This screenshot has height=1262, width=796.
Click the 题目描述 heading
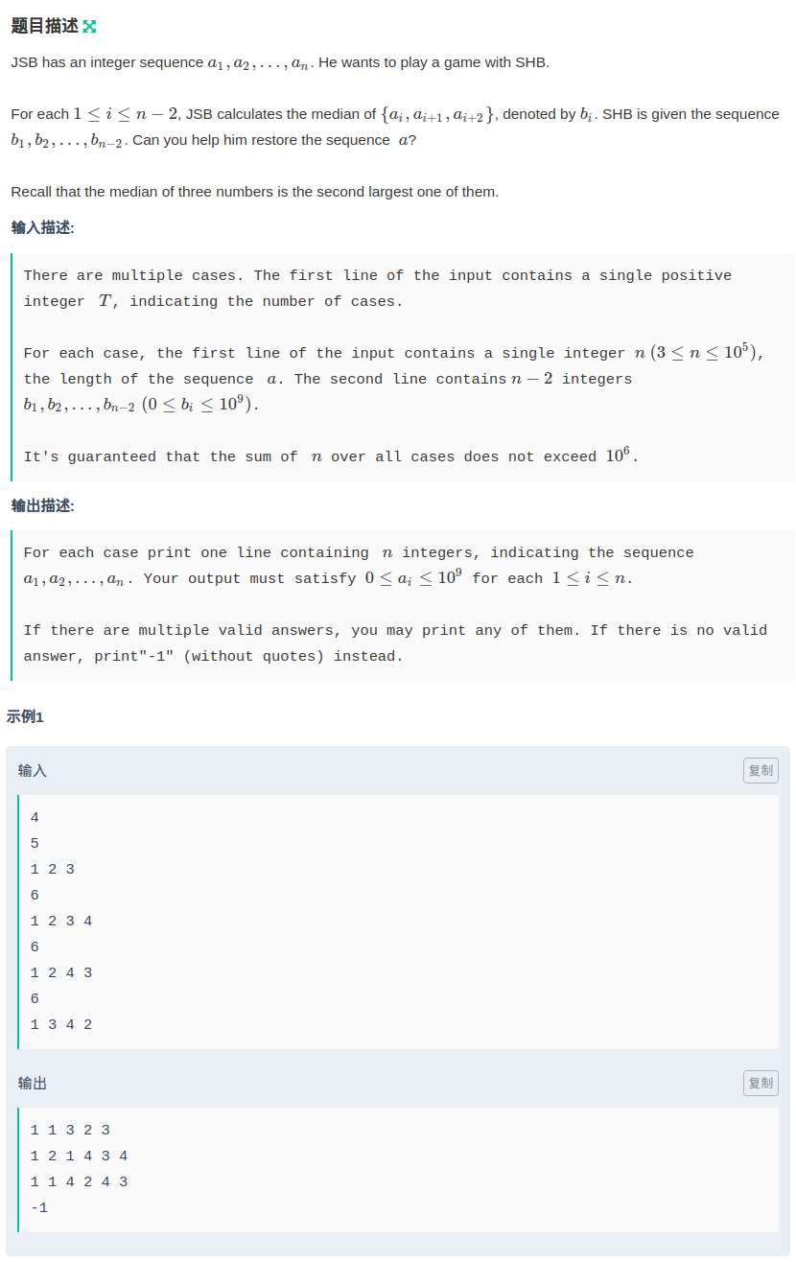coord(44,27)
